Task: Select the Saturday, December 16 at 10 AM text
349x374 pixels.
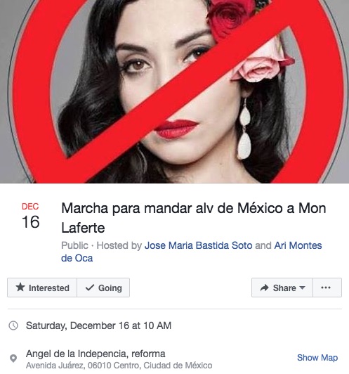Action: click(x=98, y=325)
